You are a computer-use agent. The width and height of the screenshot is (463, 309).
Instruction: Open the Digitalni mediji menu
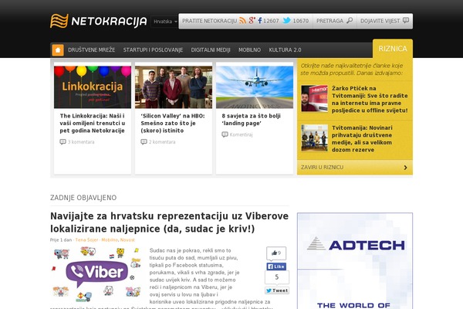211,50
